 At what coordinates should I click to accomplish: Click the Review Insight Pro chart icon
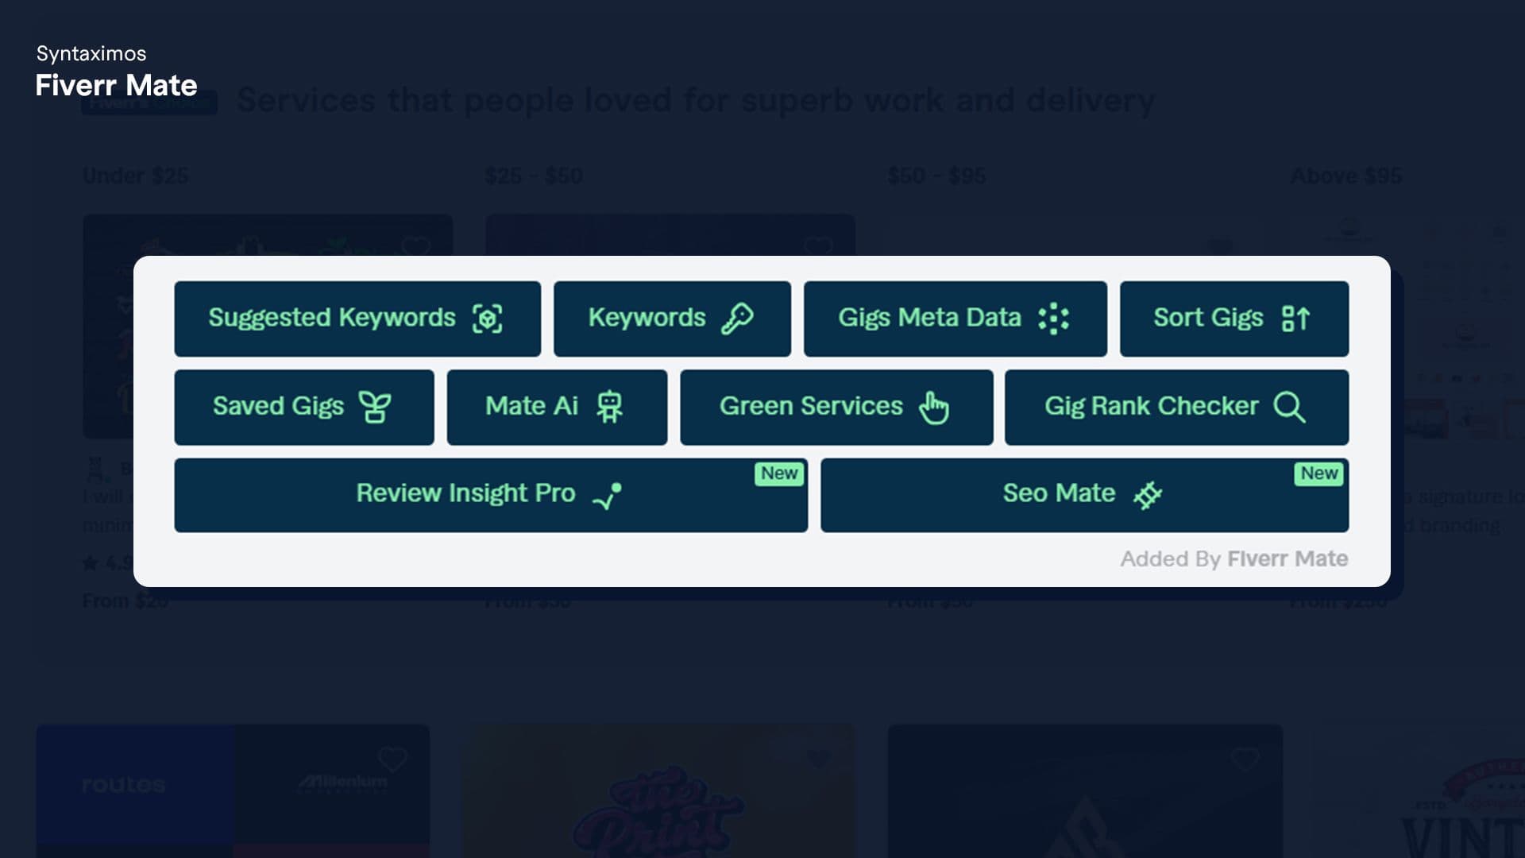pos(608,496)
